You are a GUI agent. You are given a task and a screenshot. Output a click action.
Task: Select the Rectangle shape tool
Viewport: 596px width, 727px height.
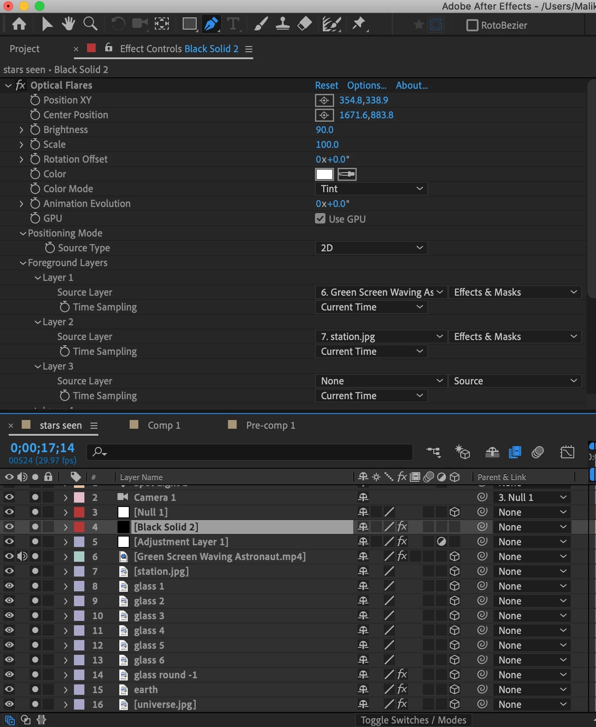pos(190,24)
